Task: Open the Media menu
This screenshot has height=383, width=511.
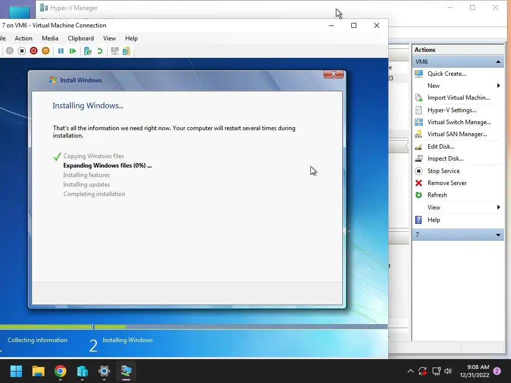Action: pyautogui.click(x=50, y=38)
